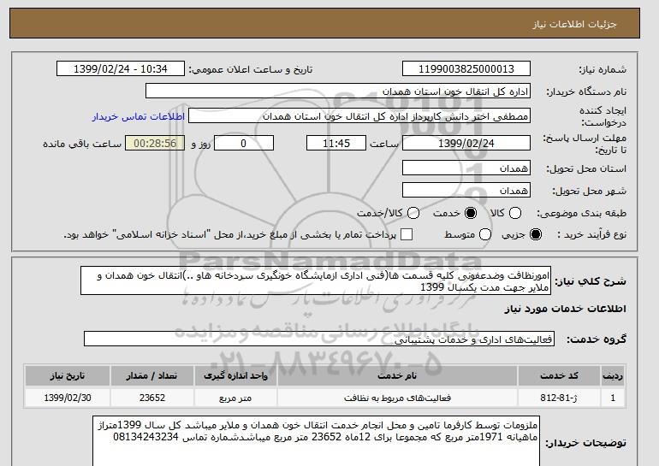Click the نوع فرآیند خرید label
Viewport: 659px width, 466px height.
pos(591,234)
